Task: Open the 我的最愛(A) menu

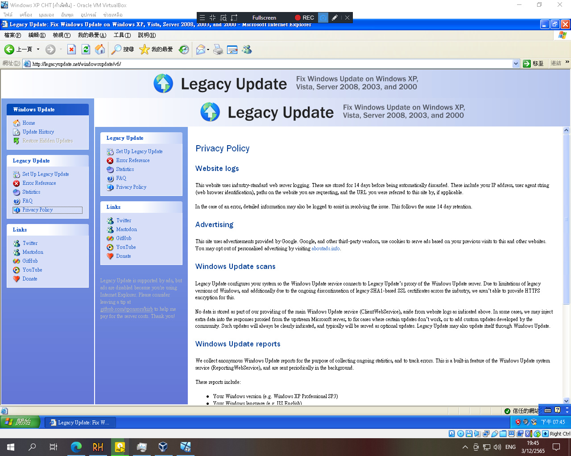Action: (x=92, y=35)
